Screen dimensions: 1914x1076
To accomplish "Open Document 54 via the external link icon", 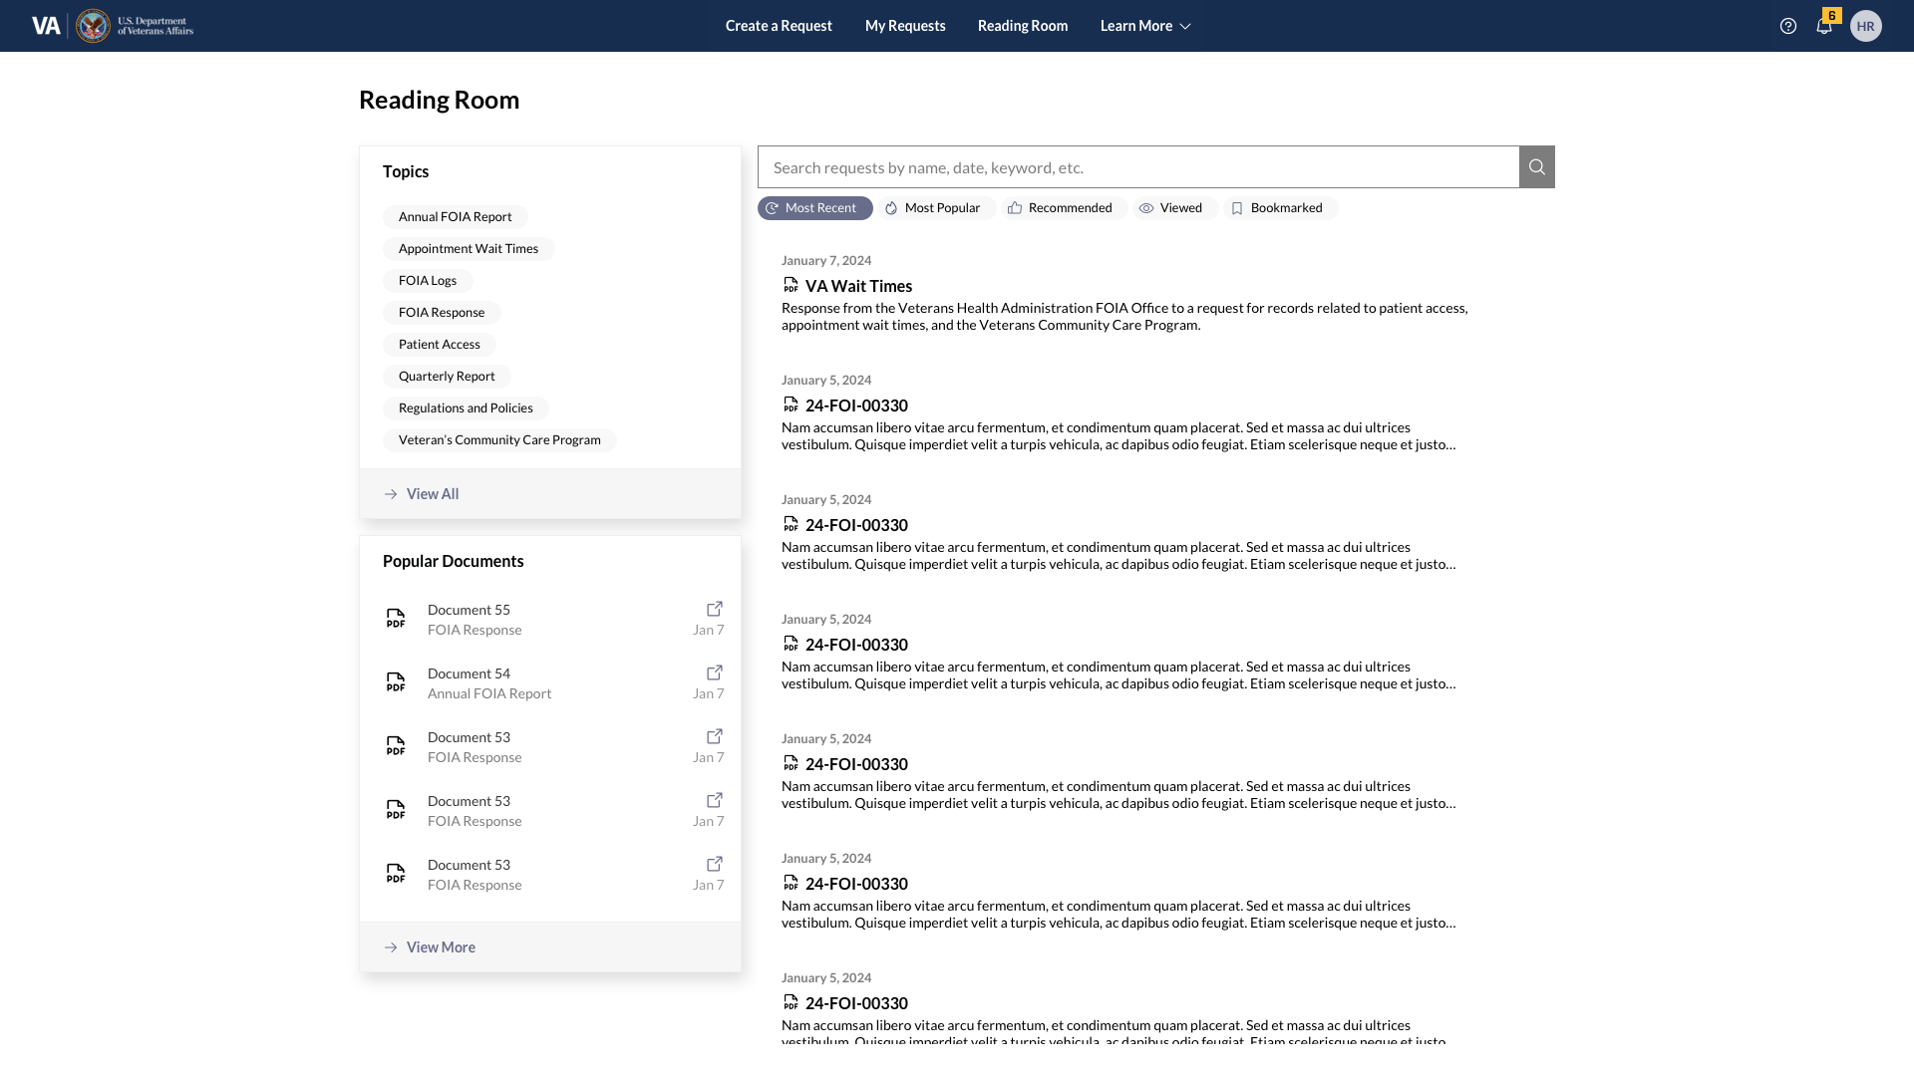I will tap(714, 672).
